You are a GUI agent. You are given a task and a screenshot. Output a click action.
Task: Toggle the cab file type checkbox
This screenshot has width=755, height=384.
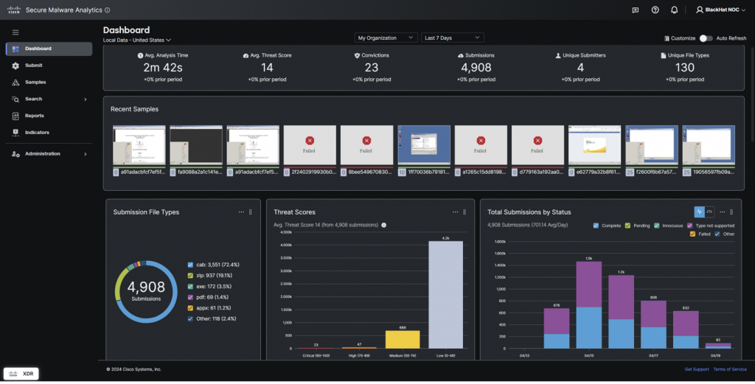click(x=190, y=263)
